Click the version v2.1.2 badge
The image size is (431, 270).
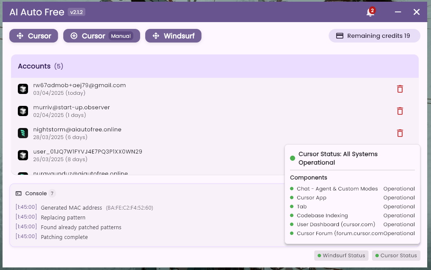coord(76,12)
